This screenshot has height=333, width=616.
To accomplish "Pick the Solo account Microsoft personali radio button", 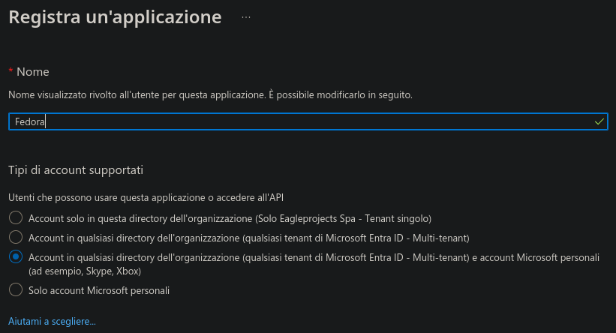I will (16, 289).
